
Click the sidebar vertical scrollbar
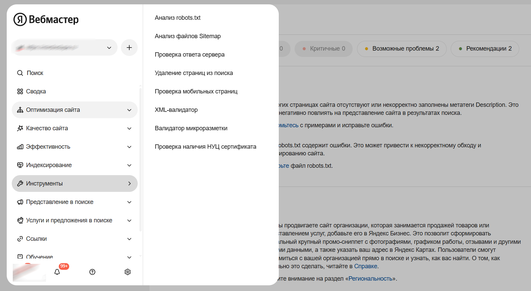[x=140, y=159]
